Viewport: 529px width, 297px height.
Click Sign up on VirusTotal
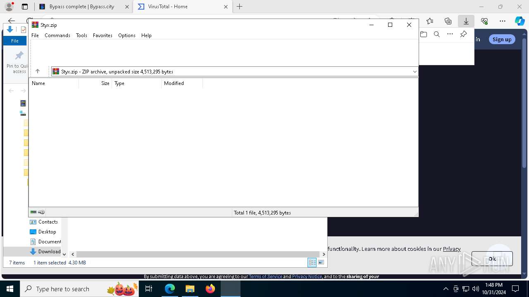(502, 39)
